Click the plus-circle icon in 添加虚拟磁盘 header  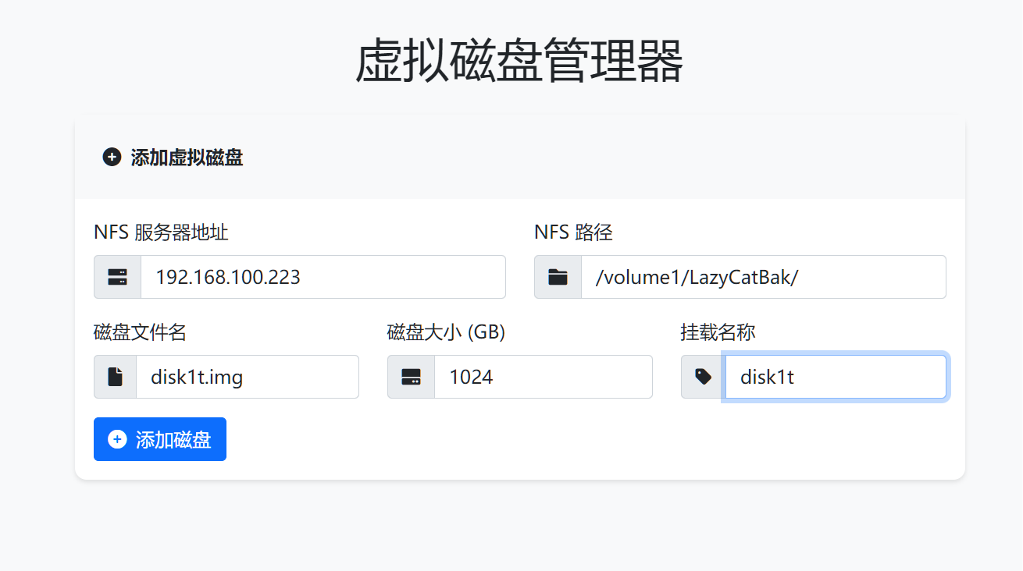pos(112,158)
